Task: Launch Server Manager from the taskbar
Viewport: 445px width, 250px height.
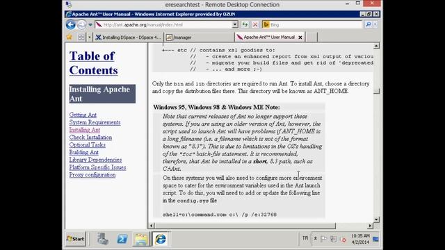Action: [102, 239]
